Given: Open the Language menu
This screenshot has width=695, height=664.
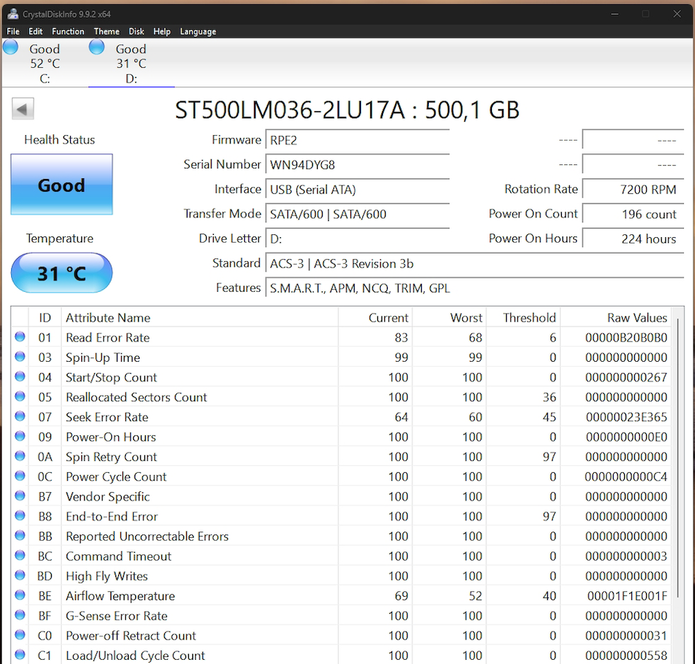Looking at the screenshot, I should [x=198, y=31].
